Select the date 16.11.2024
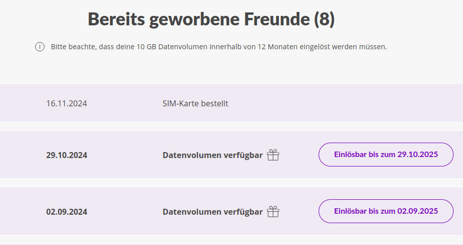The height and width of the screenshot is (245, 463). (x=67, y=104)
